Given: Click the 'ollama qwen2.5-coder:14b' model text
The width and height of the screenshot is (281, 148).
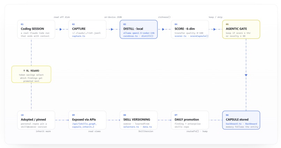Looking at the screenshot, I should click(x=139, y=33).
